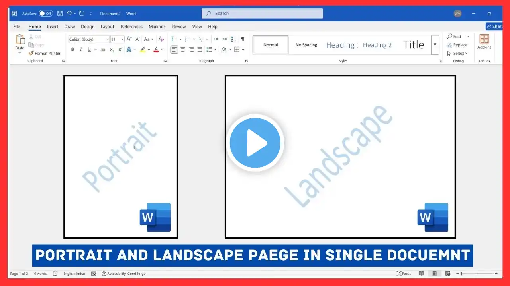This screenshot has height=286, width=510.
Task: Click the Share button
Action: point(494,26)
